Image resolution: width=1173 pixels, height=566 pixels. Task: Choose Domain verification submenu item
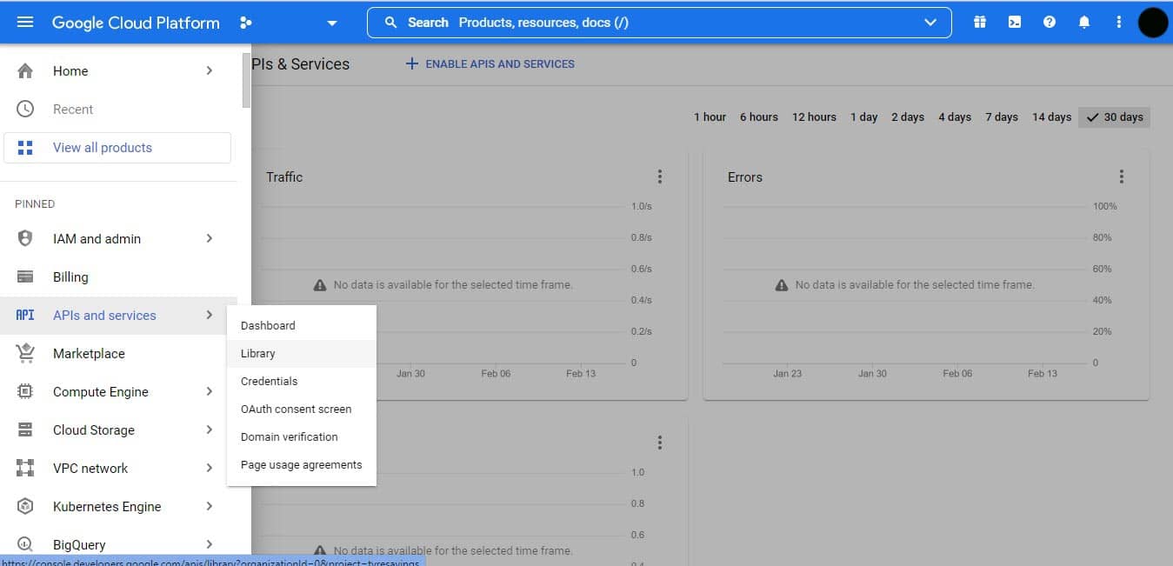[301, 437]
